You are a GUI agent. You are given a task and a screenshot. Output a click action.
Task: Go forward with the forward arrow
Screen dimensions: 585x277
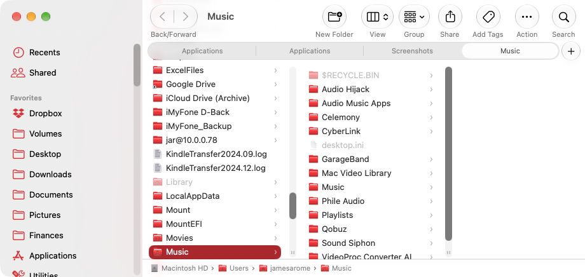click(186, 17)
